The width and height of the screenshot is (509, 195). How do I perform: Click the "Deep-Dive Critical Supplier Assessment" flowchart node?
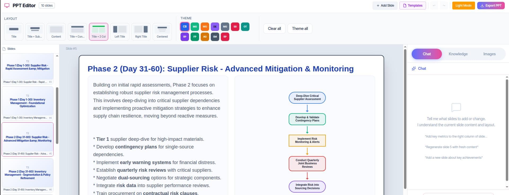[307, 98]
